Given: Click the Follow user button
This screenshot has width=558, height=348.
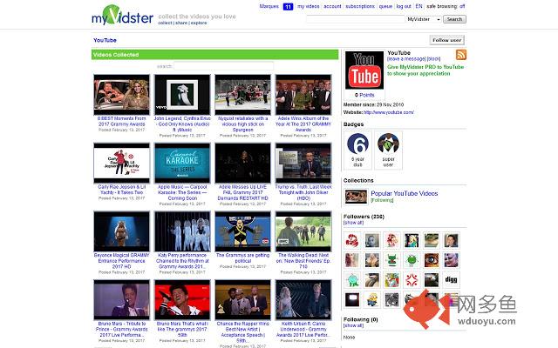Looking at the screenshot, I should coord(446,40).
